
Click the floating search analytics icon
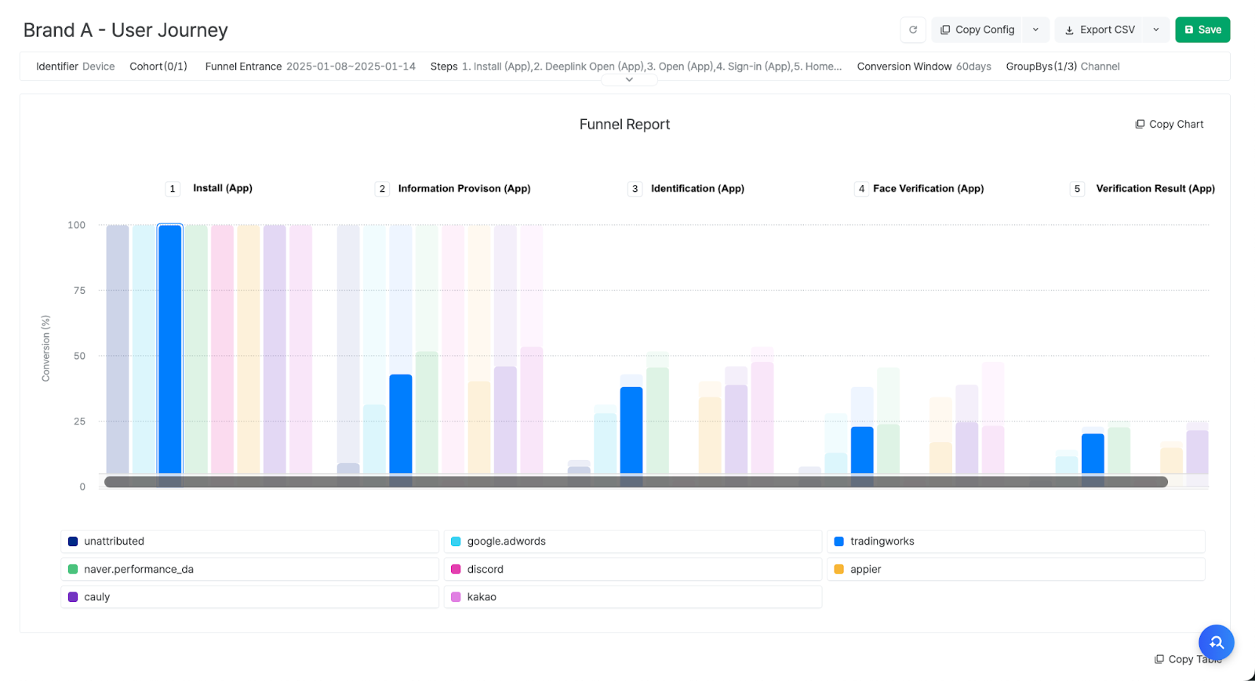coord(1216,643)
